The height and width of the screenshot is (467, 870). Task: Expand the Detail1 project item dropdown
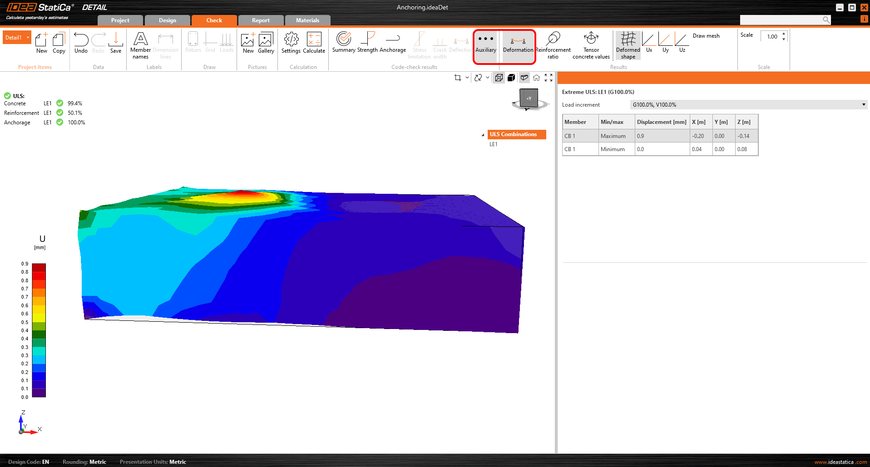coord(28,38)
